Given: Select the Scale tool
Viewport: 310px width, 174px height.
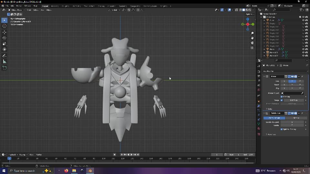Looking at the screenshot, I should click(x=4, y=43).
